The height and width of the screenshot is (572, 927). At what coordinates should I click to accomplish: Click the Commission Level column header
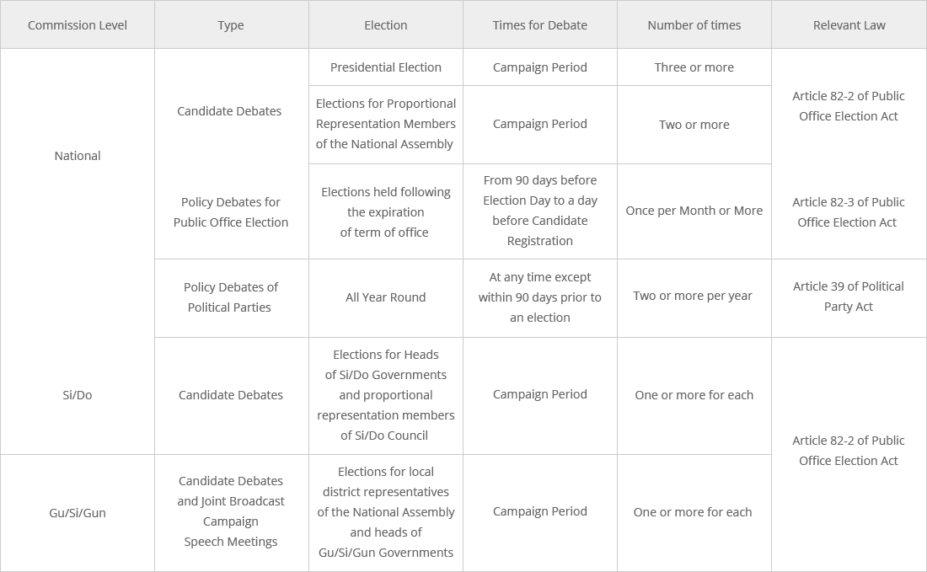[x=78, y=25]
